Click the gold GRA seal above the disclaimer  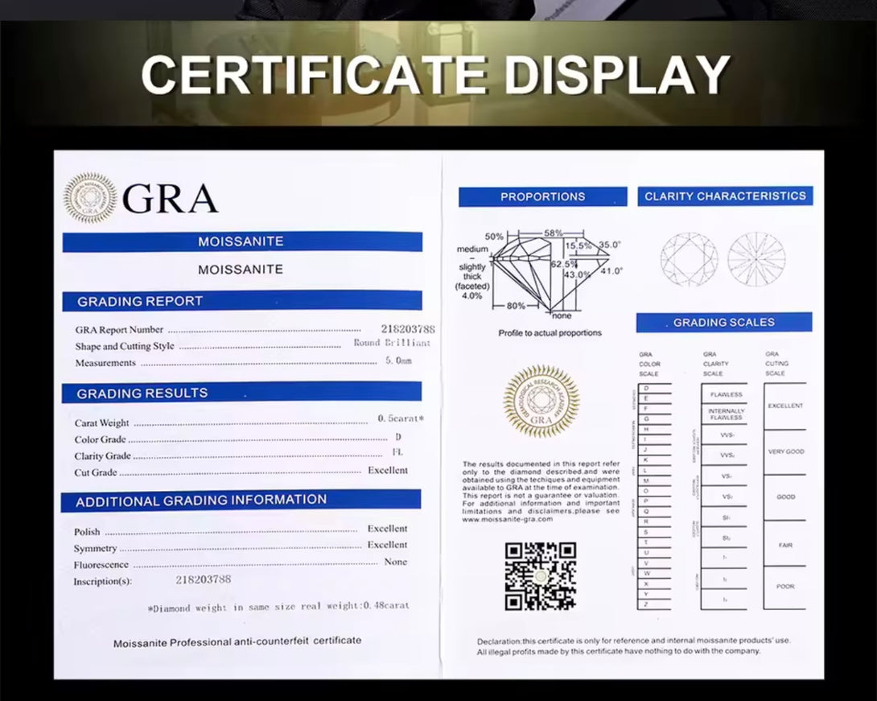541,401
